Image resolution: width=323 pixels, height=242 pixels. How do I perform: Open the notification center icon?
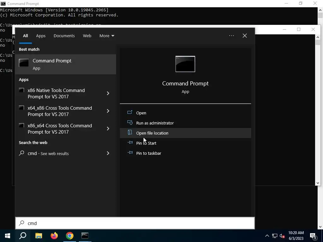313,236
